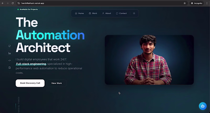210x113 pixels.
Task: Click Book Discovery Call button
Action: point(30,83)
